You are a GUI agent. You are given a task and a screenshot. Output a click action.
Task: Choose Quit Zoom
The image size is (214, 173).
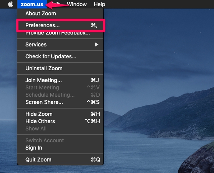point(60,160)
